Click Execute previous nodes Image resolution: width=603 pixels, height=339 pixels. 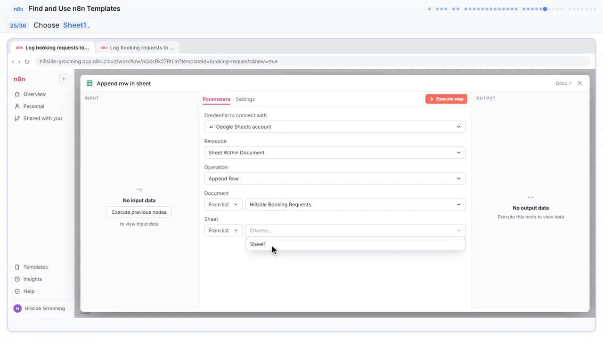[139, 212]
